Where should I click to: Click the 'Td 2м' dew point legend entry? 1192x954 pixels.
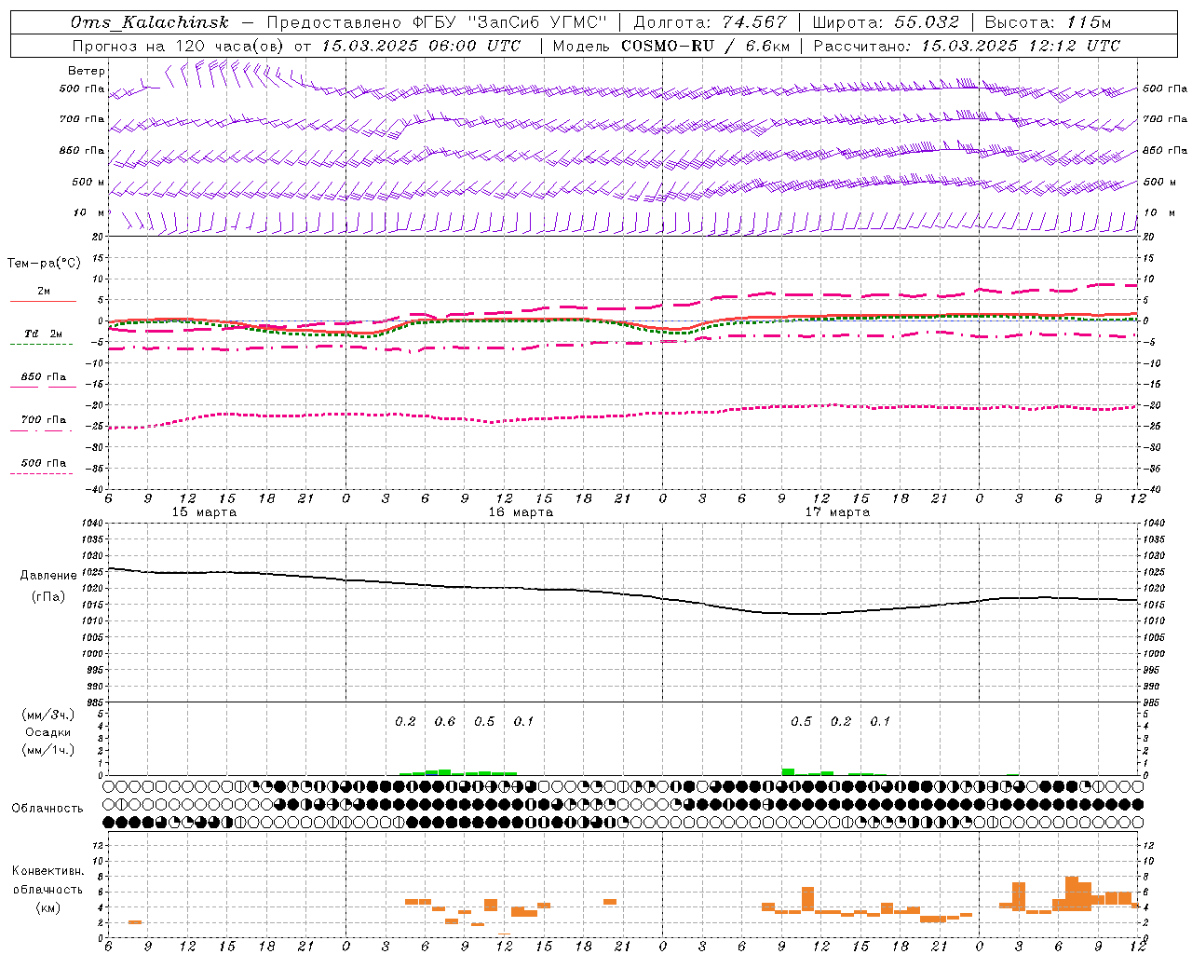tap(44, 334)
